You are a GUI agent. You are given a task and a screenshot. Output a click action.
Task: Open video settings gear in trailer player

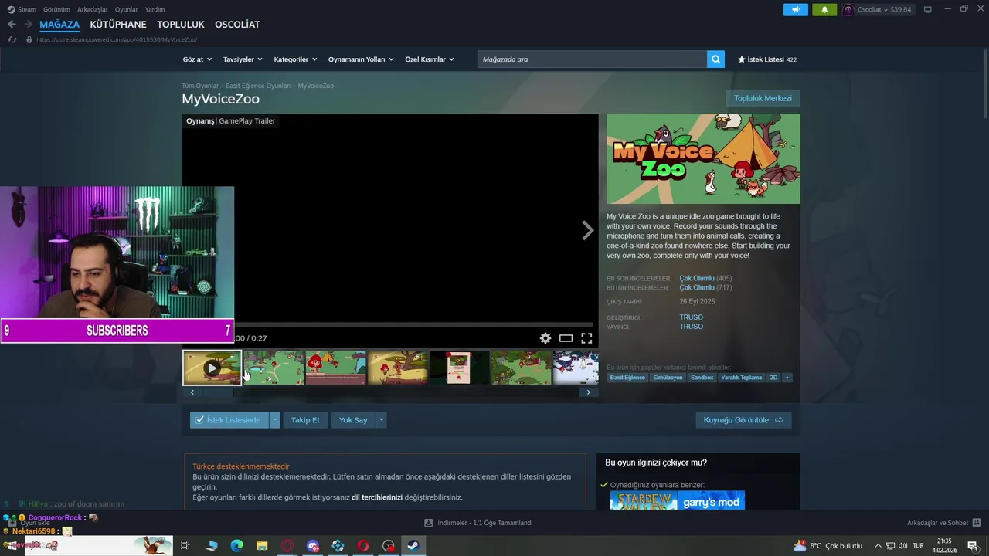pos(545,338)
